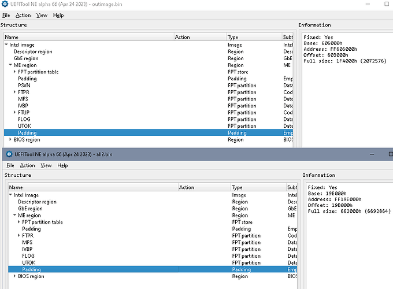The height and width of the screenshot is (289, 393).
Task: Collapse Intel image node in outimage.bin tree
Action: click(x=6, y=45)
